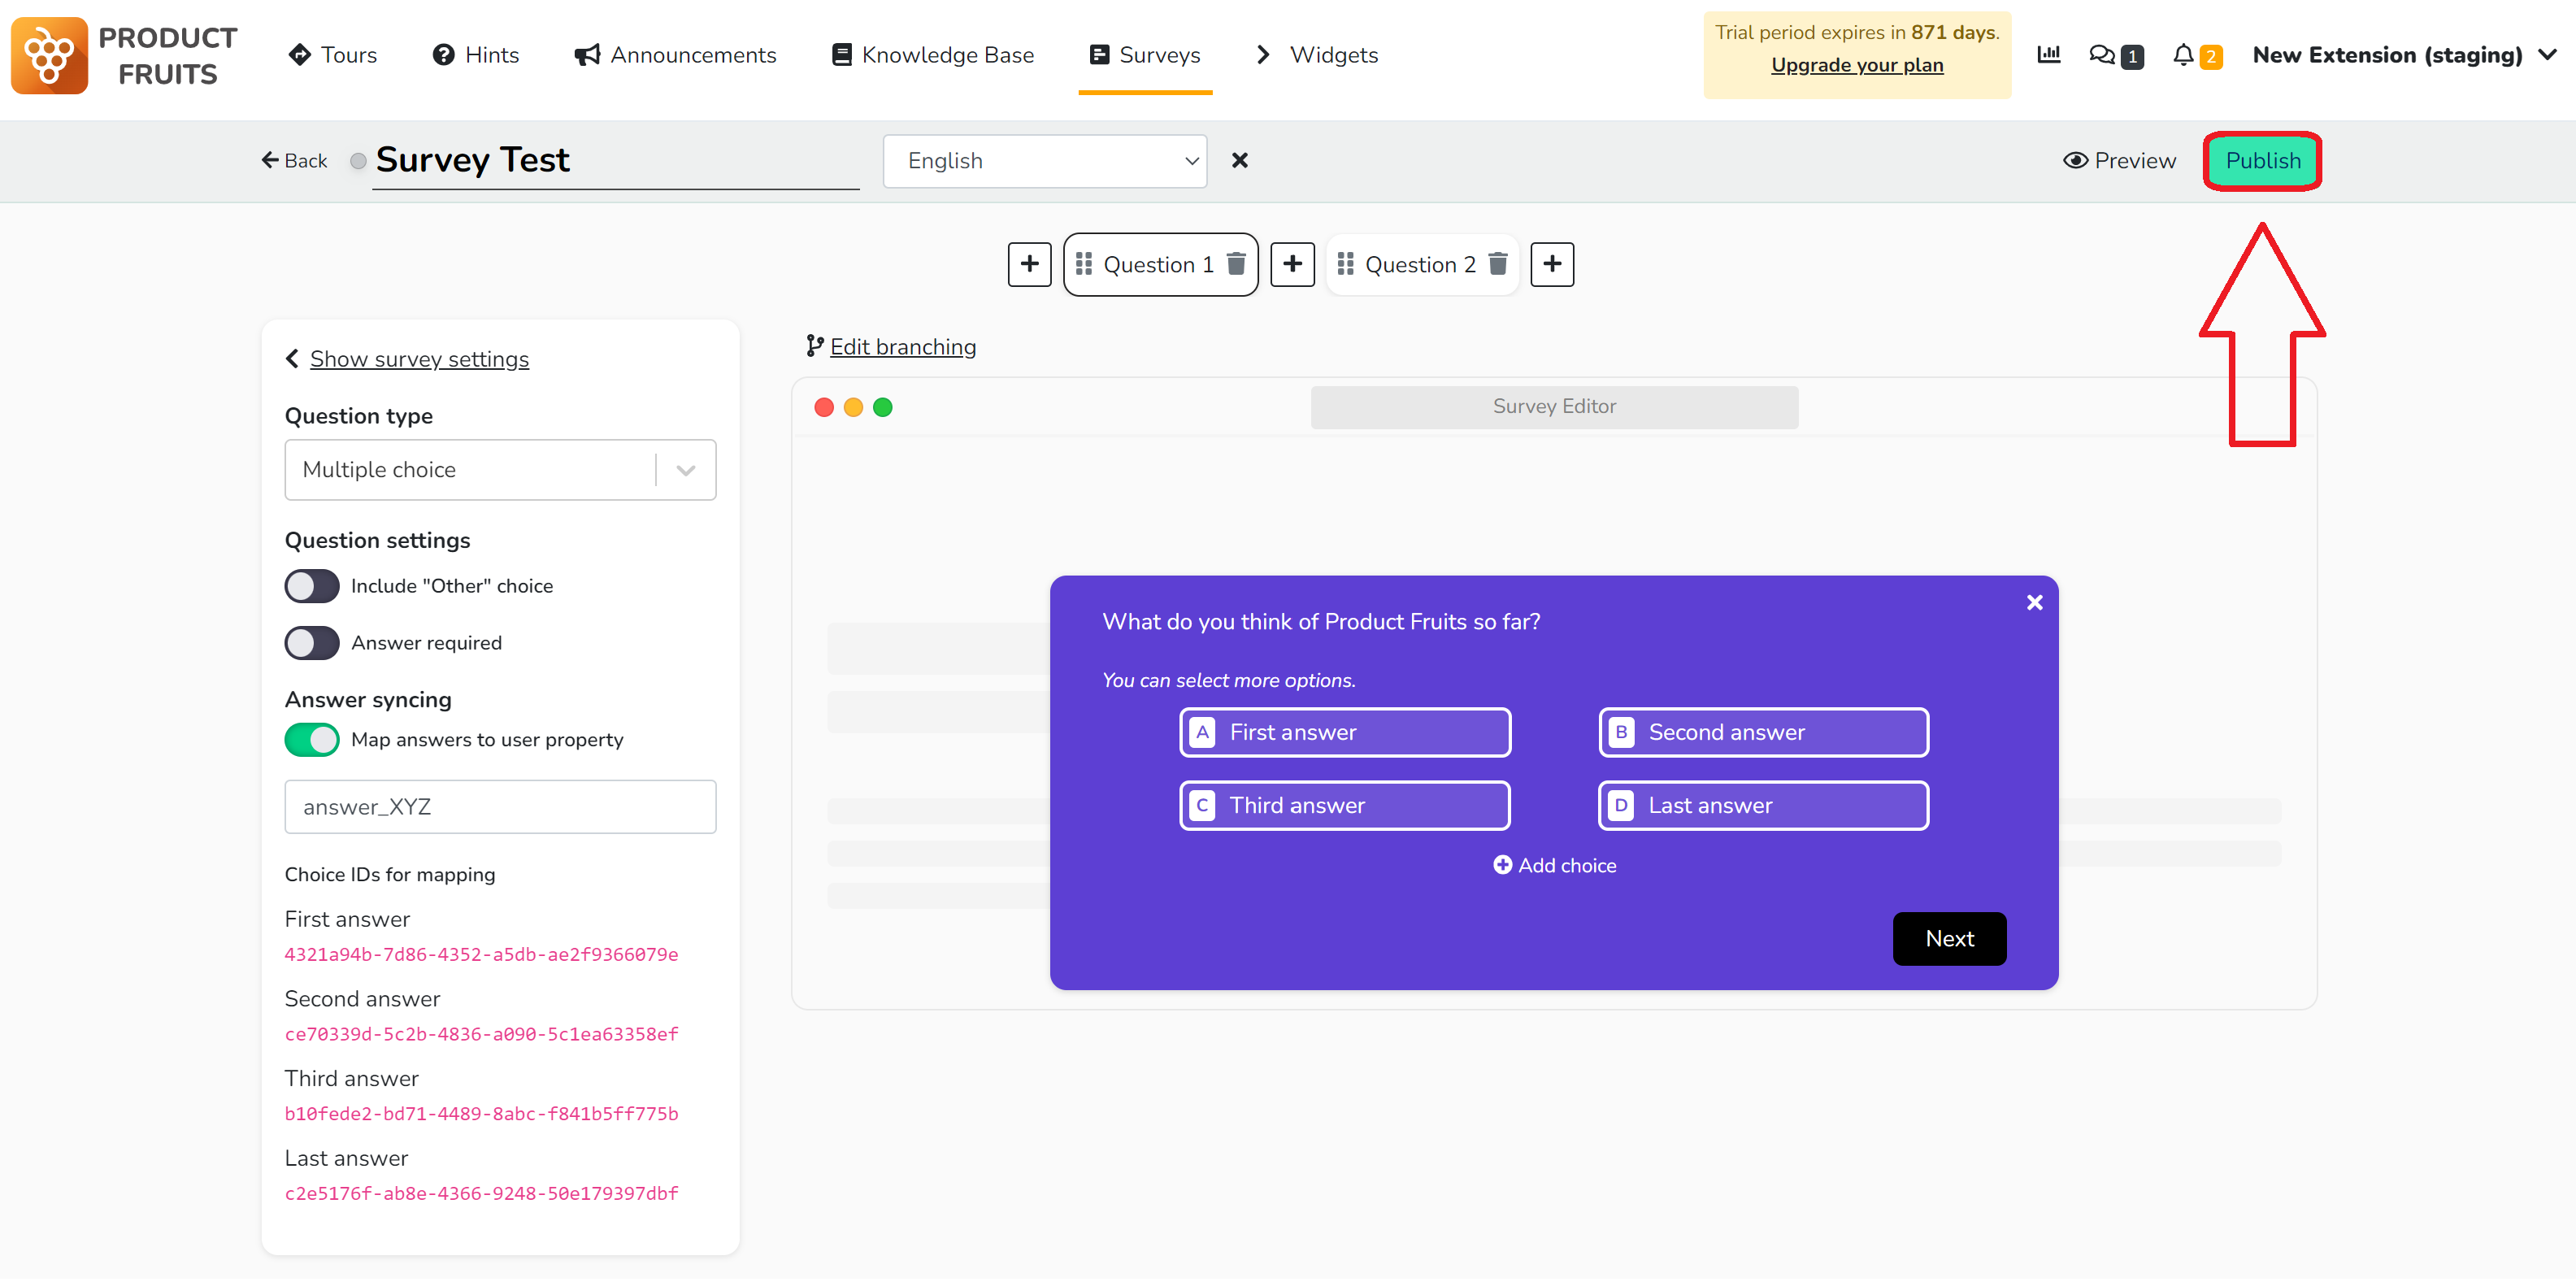The height and width of the screenshot is (1282, 2576).
Task: Click the letter B choice badge
Action: click(x=1621, y=733)
